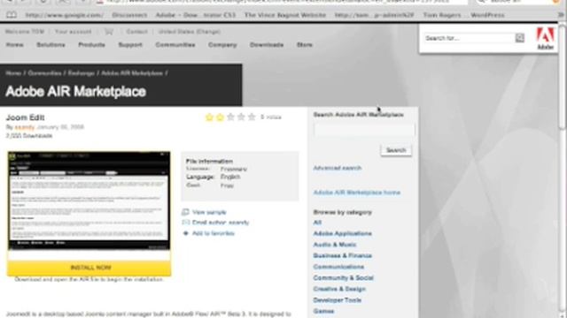The image size is (567, 318).
Task: Click the author name link under Joom Edit
Action: [25, 127]
